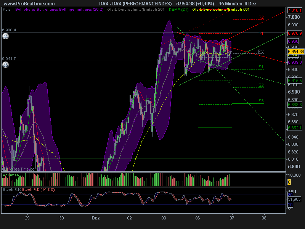Click the S1 pivot support label
The width and height of the screenshot is (305, 229).
tap(261, 67)
